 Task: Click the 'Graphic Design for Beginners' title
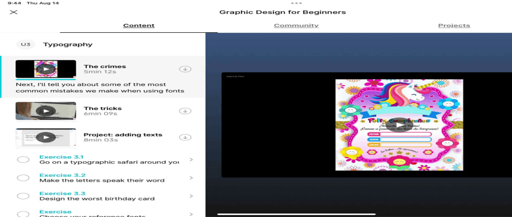point(283,12)
